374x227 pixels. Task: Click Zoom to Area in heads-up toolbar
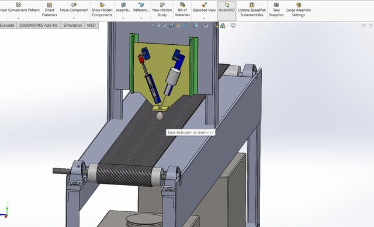pyautogui.click(x=158, y=26)
